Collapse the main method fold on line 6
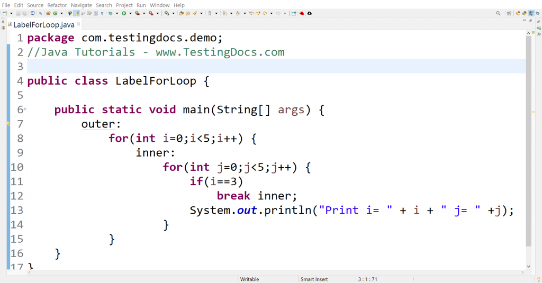 (x=24, y=109)
